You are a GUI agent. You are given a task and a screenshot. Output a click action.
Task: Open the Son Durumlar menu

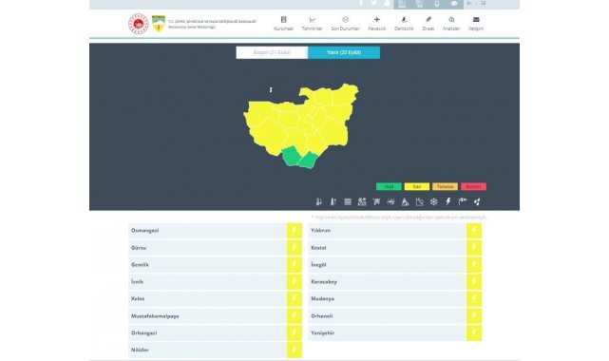tap(345, 24)
